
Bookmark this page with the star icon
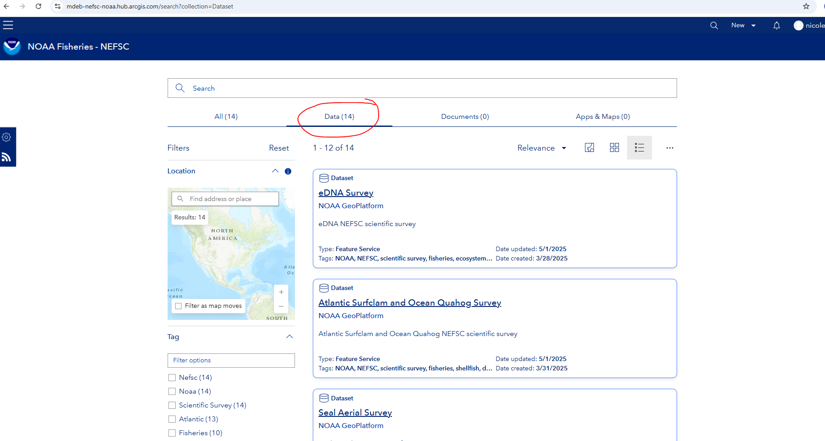click(806, 6)
